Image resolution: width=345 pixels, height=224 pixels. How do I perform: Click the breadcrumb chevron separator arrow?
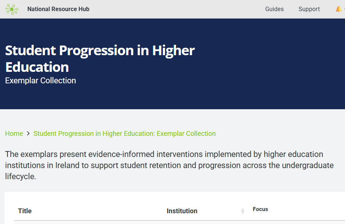[x=28, y=134]
